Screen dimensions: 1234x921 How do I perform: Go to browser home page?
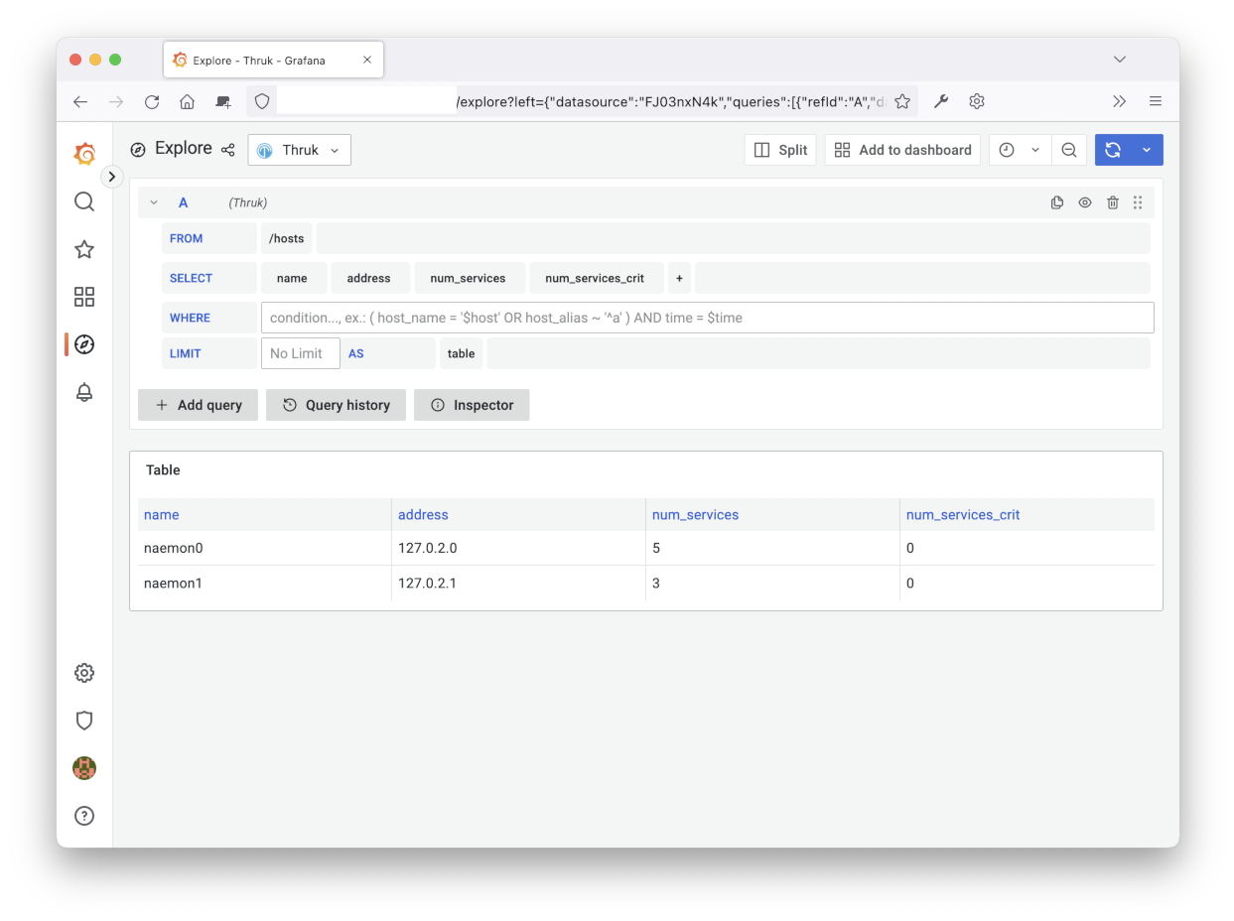tap(187, 101)
